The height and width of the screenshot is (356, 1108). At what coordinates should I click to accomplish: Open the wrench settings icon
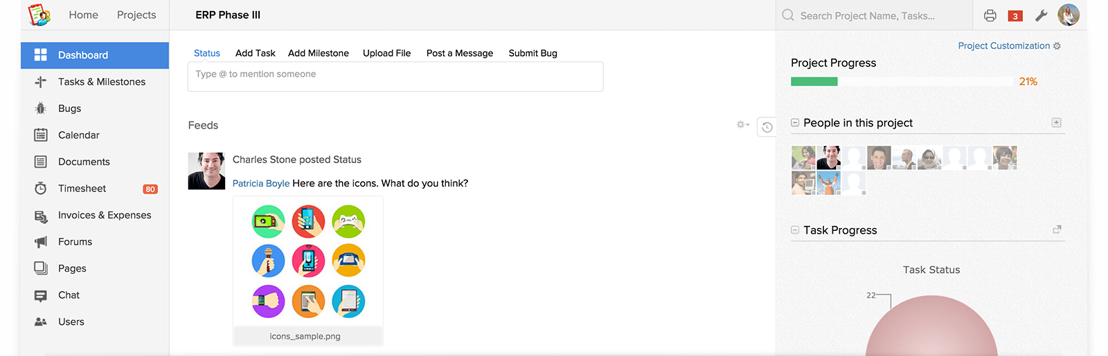point(1041,15)
